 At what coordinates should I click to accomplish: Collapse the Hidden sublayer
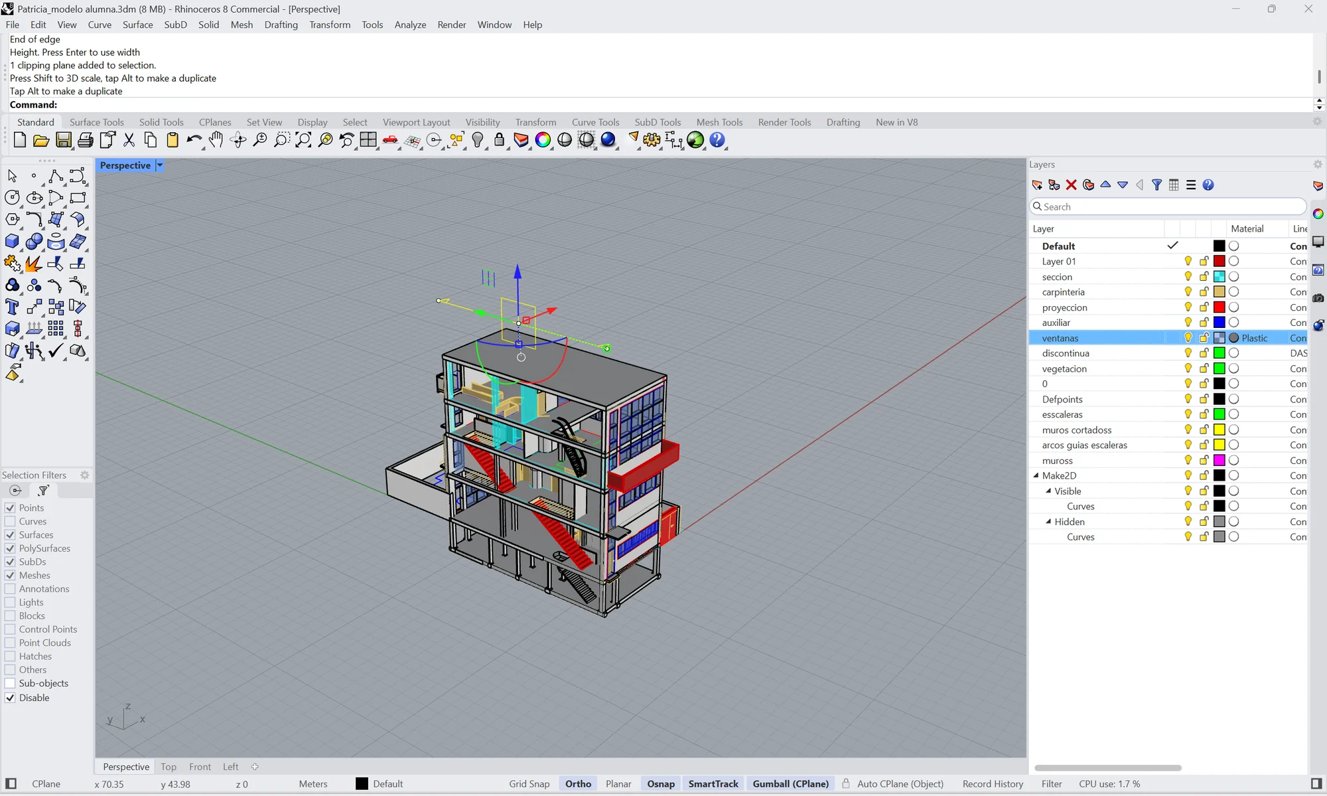1048,522
